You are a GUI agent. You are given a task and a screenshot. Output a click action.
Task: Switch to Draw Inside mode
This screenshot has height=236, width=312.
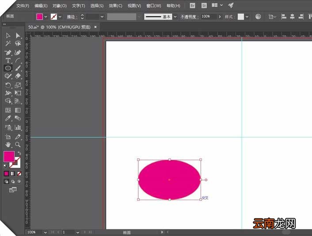[19, 182]
